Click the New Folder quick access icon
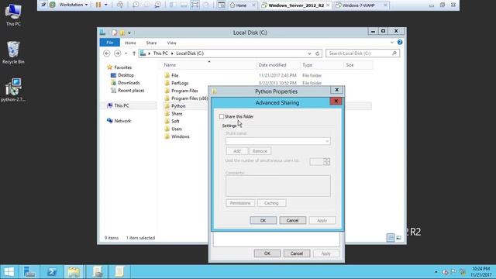 122,33
